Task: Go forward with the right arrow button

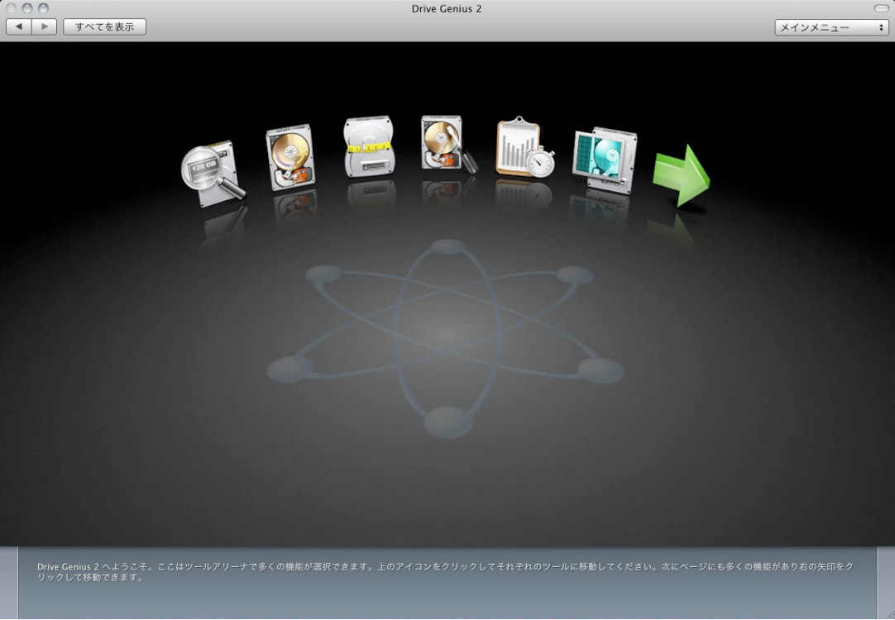Action: (x=45, y=26)
